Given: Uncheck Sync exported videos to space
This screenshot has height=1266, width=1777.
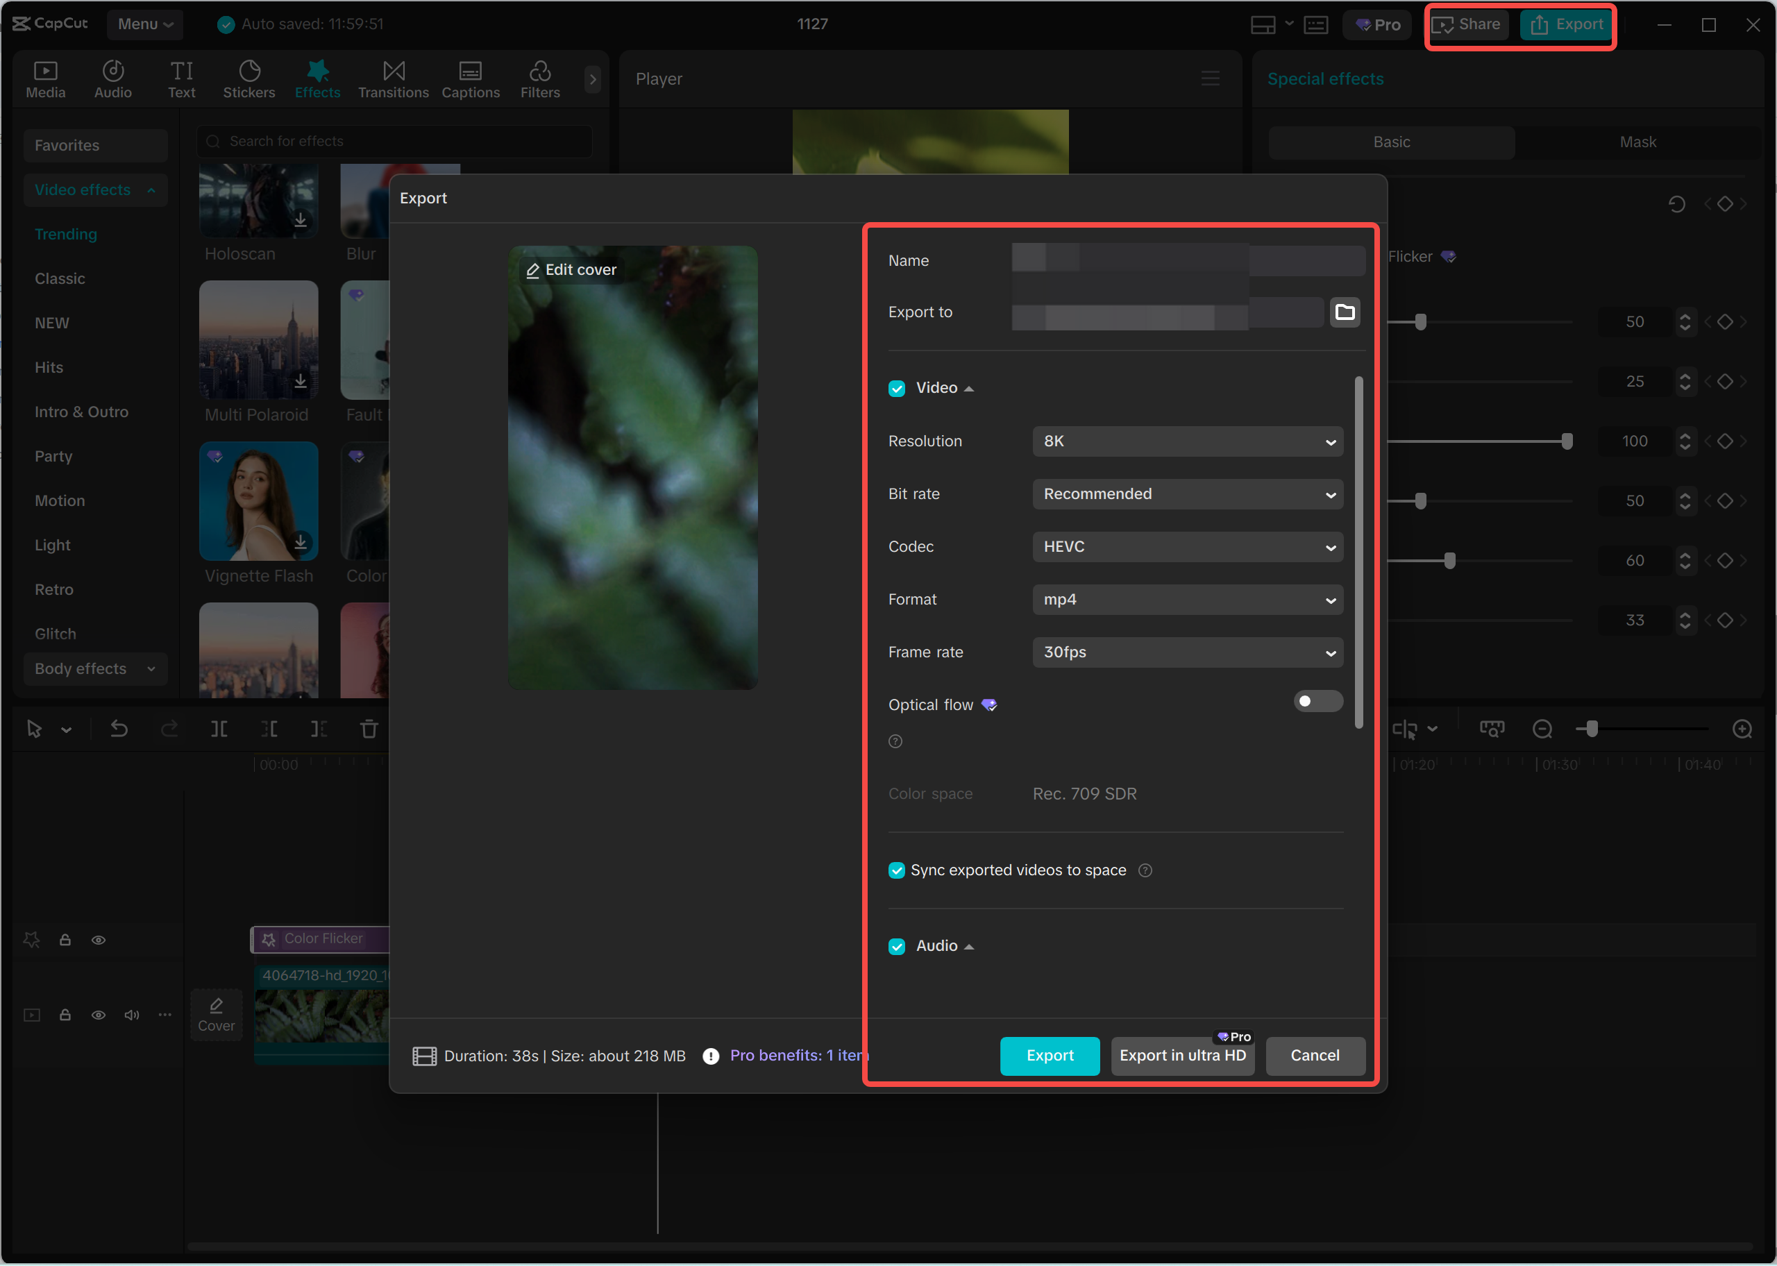Looking at the screenshot, I should coord(896,871).
